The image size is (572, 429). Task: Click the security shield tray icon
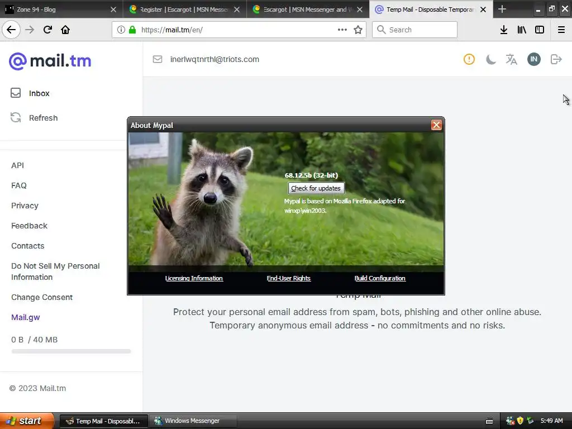click(x=520, y=421)
